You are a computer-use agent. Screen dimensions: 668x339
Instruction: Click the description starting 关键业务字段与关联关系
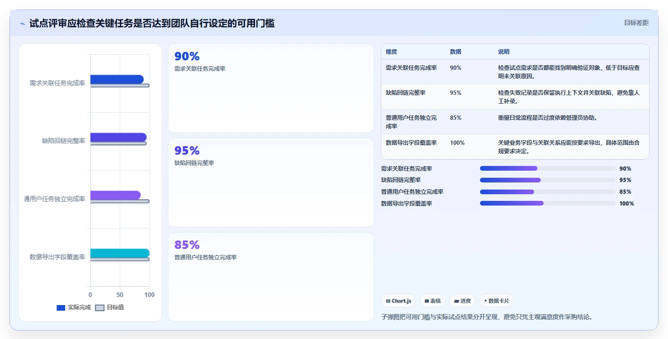(569, 147)
